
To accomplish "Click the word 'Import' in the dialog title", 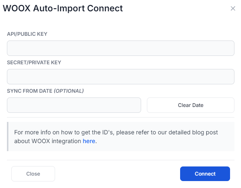I will 71,9.
